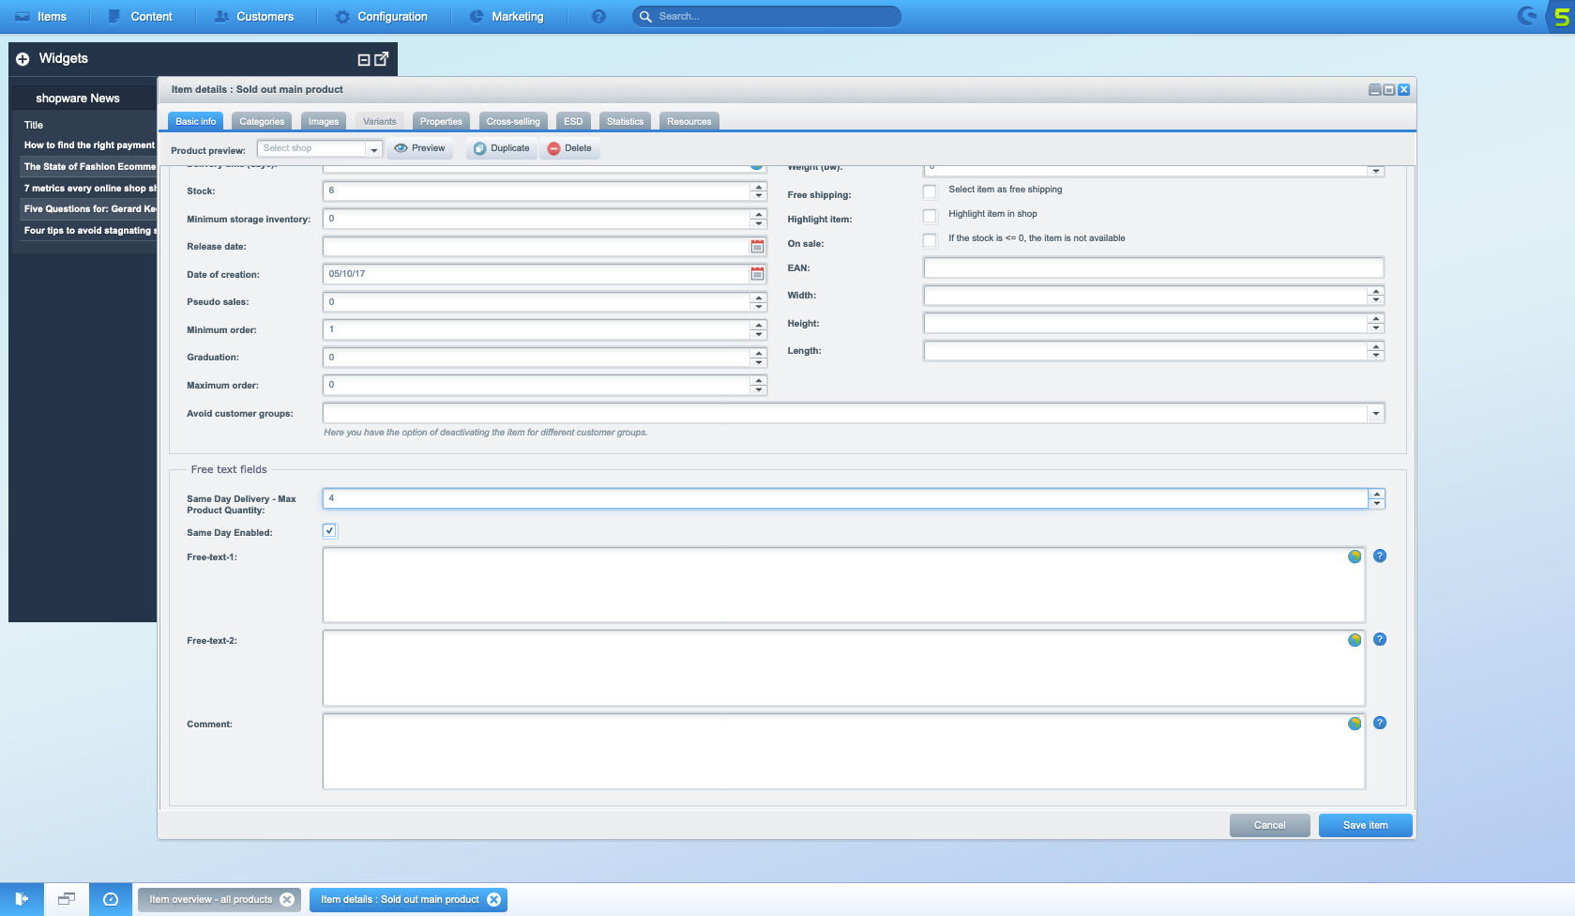
Task: Switch to the Resources tab
Action: pos(689,121)
